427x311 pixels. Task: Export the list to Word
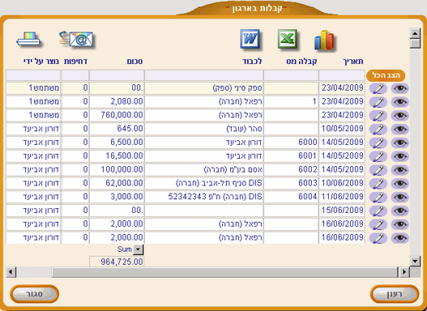point(250,40)
